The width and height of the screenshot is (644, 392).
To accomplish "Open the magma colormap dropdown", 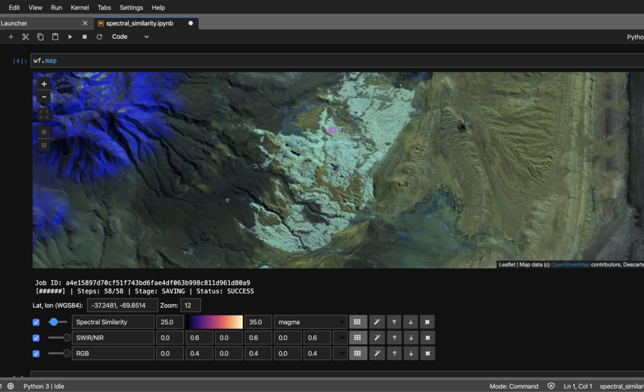I will (x=310, y=322).
